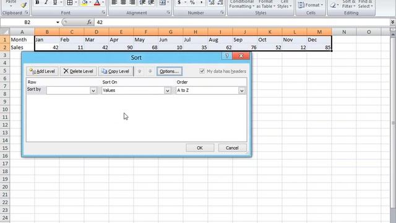Viewport: 396px width, 223px height.
Task: Click the vertical scrollbar on the right
Action: coord(393,123)
